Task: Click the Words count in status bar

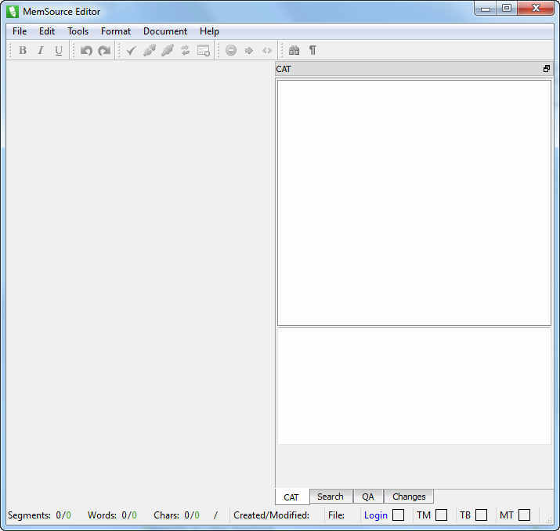Action: (112, 515)
